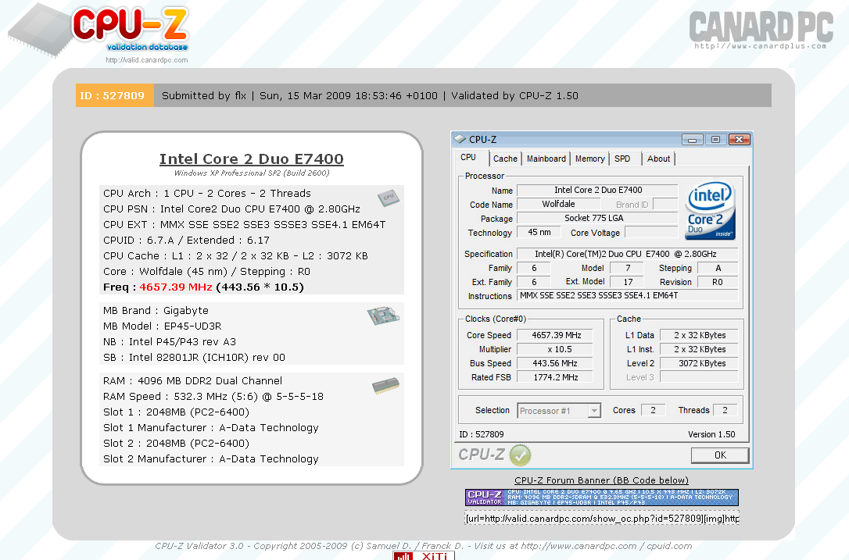Click the Instructions field MMX SSE list

(628, 295)
